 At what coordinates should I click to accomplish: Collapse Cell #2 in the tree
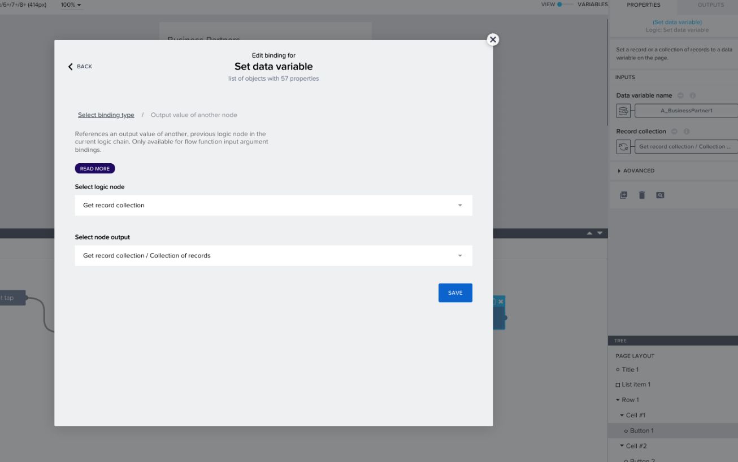[x=622, y=446]
